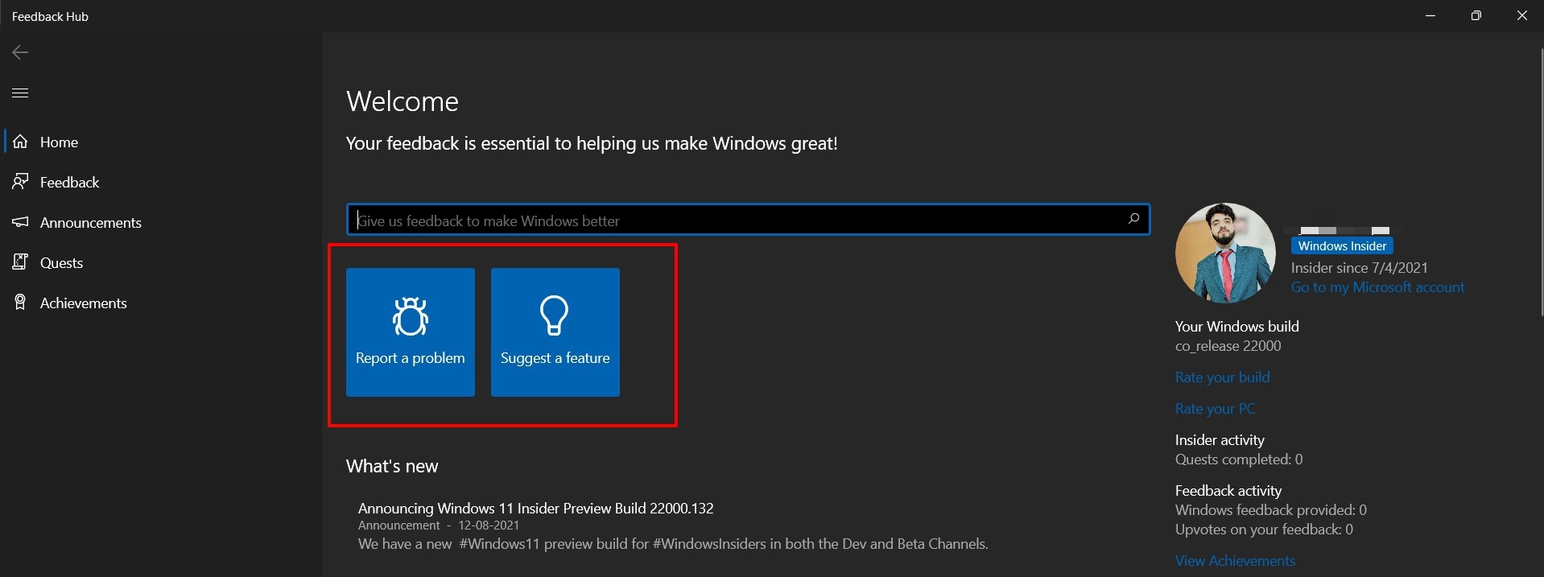Click 'Quests completed: 0' text
Image resolution: width=1544 pixels, height=577 pixels.
(1238, 460)
